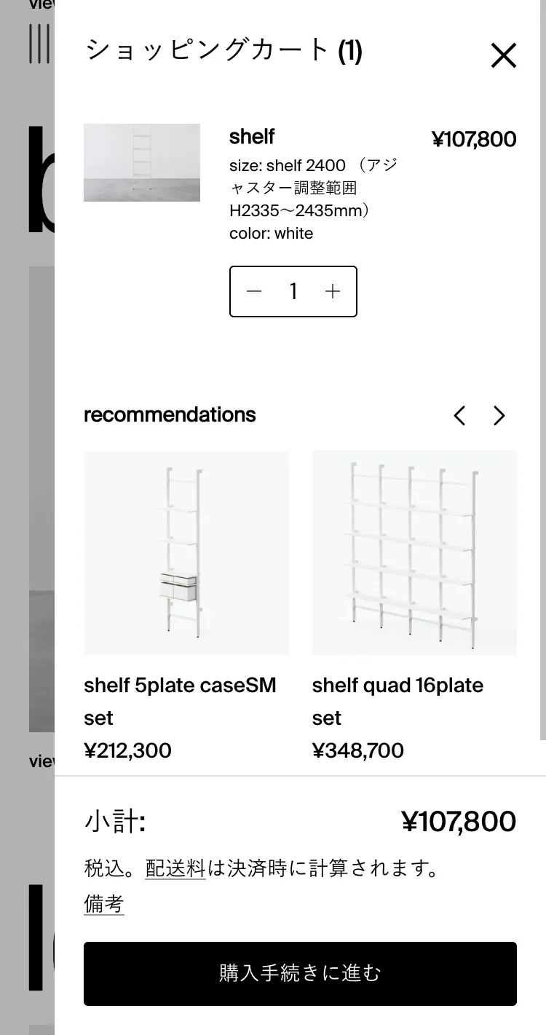
Task: Decrease shelf quantity with minus icon
Action: [x=254, y=292]
